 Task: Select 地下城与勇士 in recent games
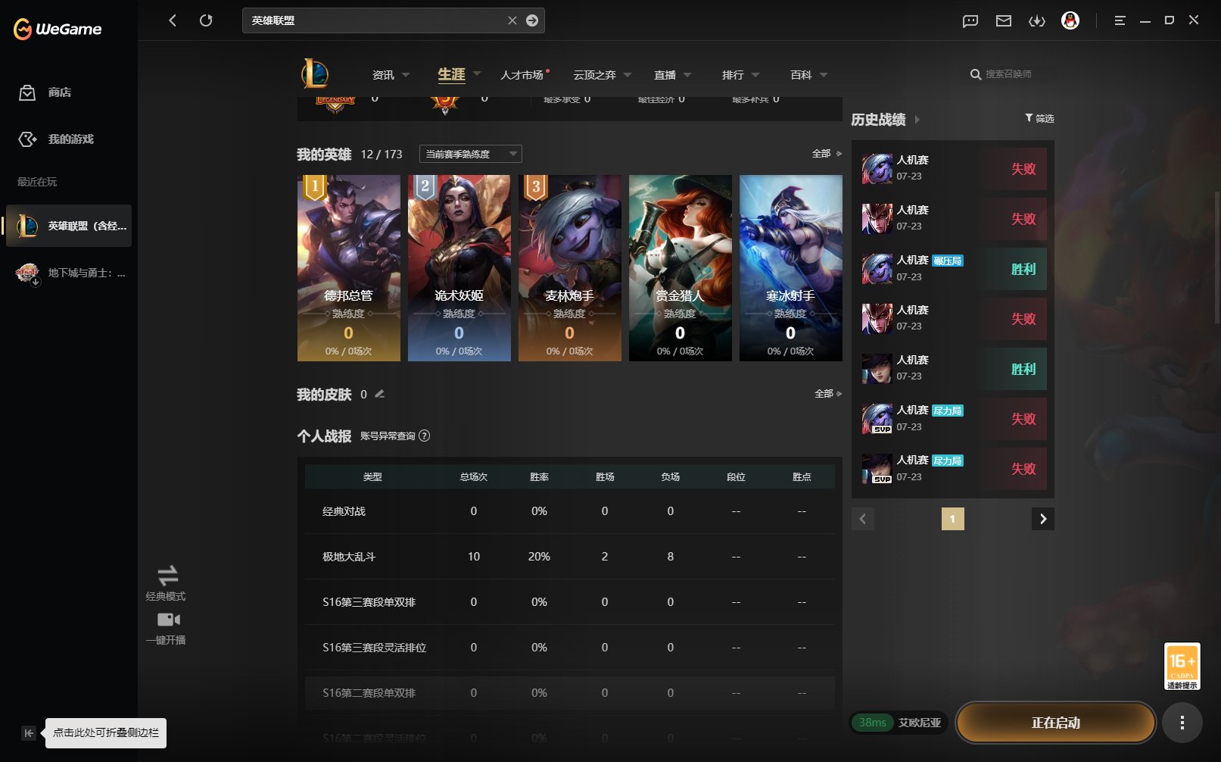[69, 273]
